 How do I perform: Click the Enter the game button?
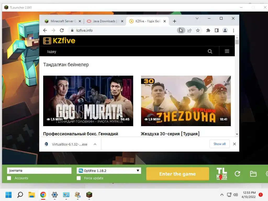pos(178,174)
